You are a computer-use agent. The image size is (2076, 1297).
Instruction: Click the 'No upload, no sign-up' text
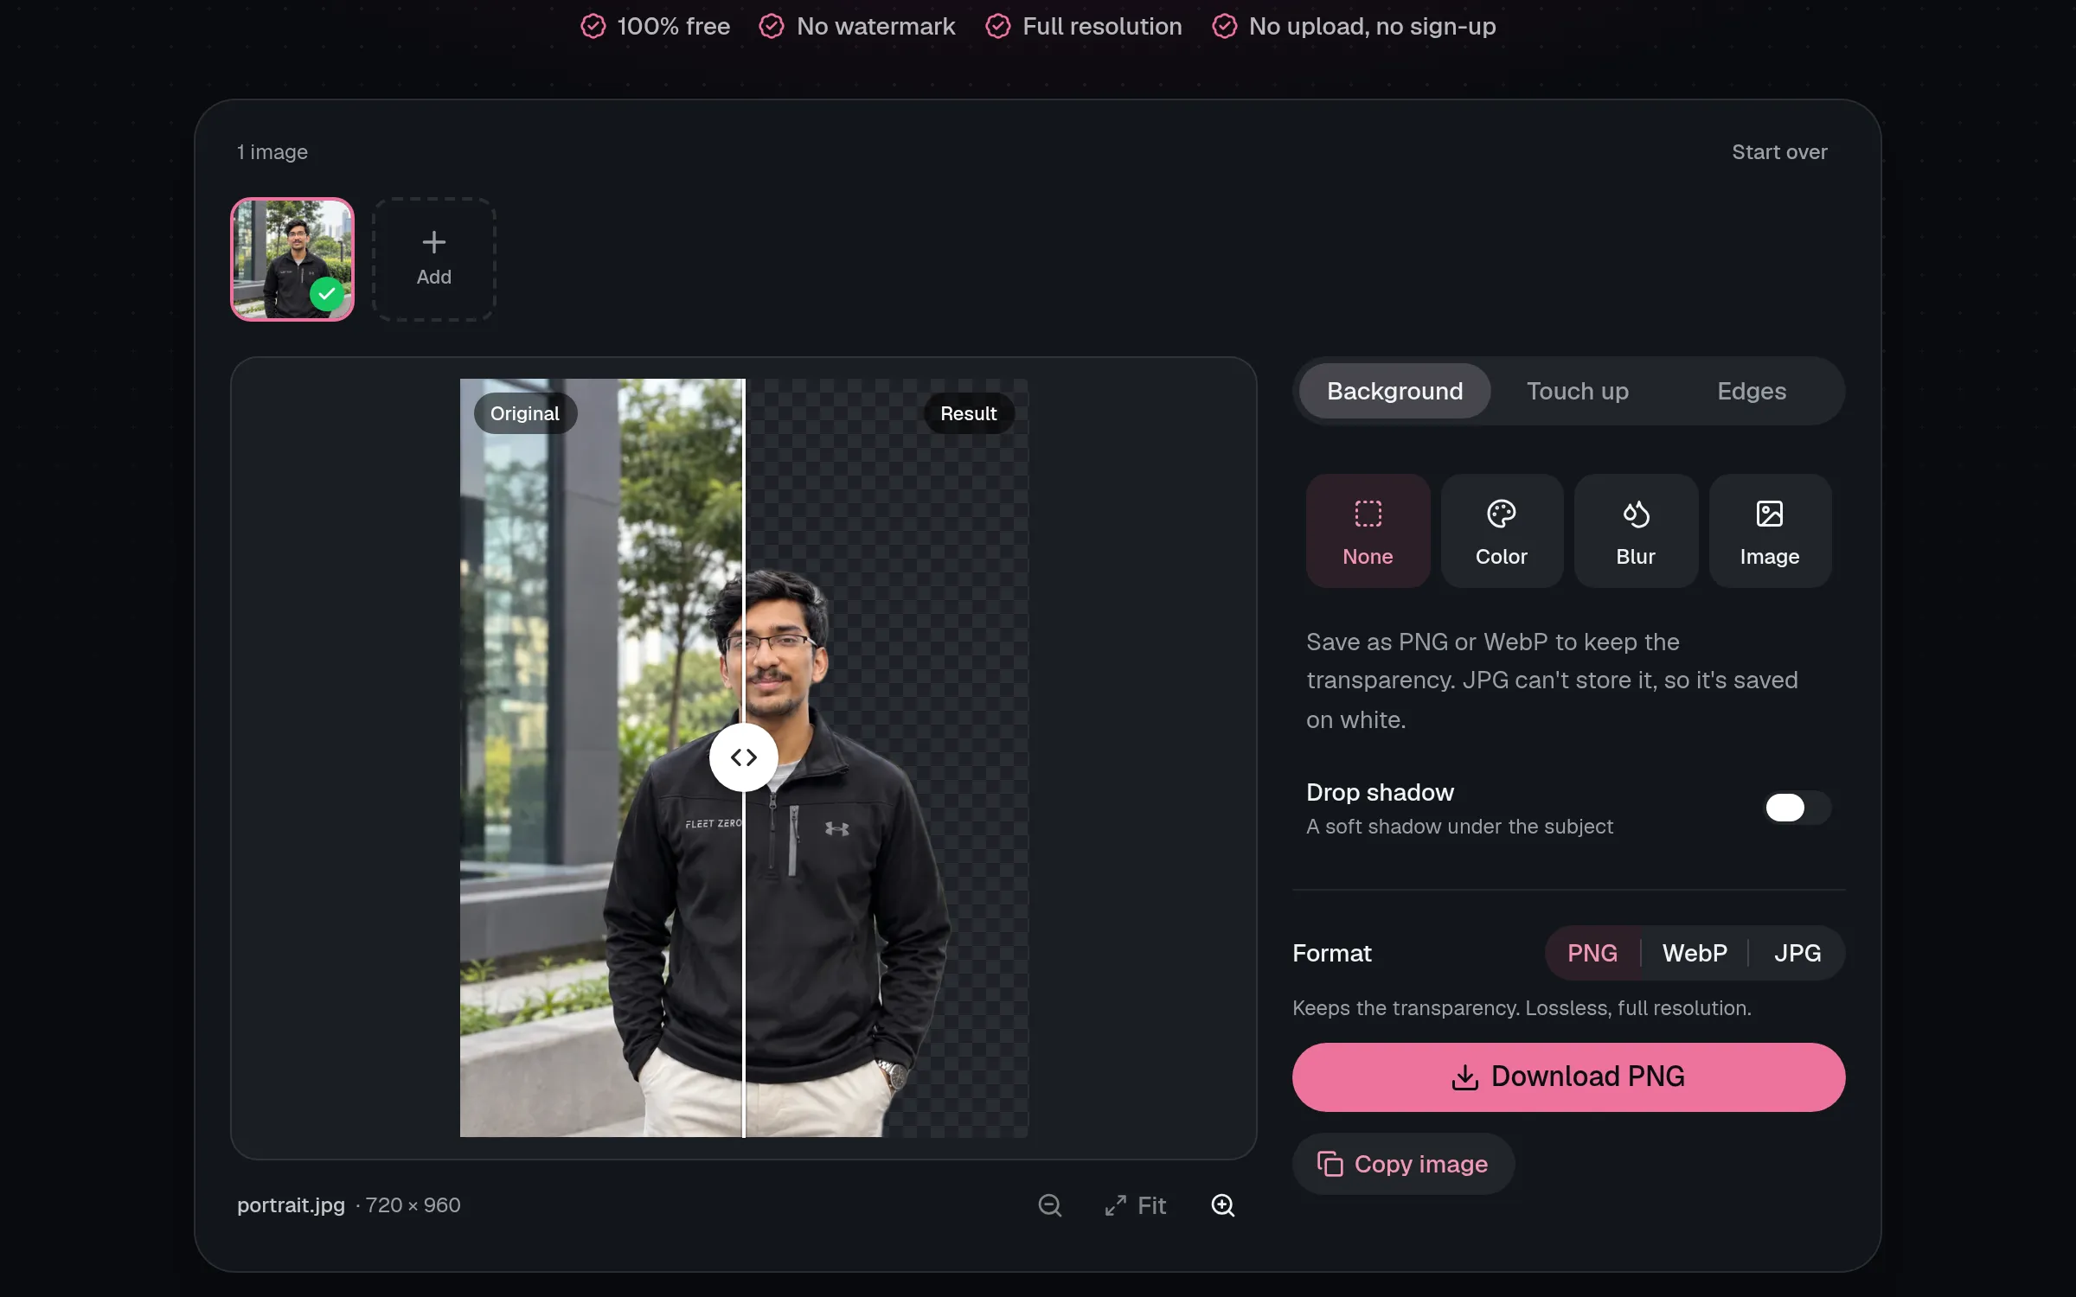[x=1372, y=27]
